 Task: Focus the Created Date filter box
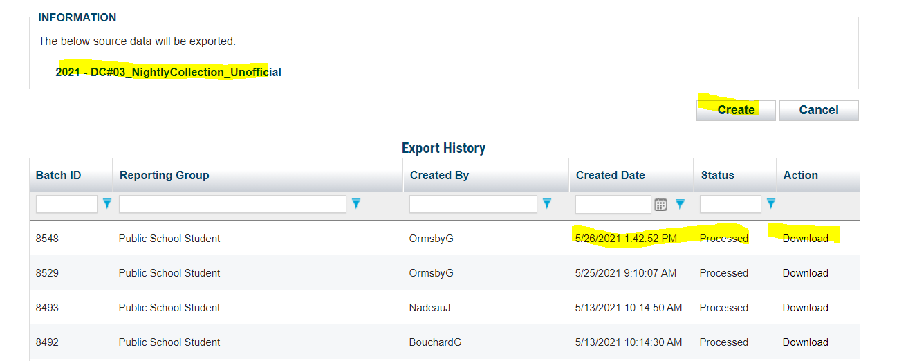point(613,204)
